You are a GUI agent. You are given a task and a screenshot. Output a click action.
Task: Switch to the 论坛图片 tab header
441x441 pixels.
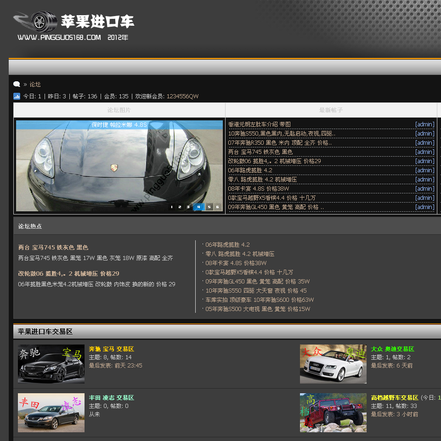(119, 110)
